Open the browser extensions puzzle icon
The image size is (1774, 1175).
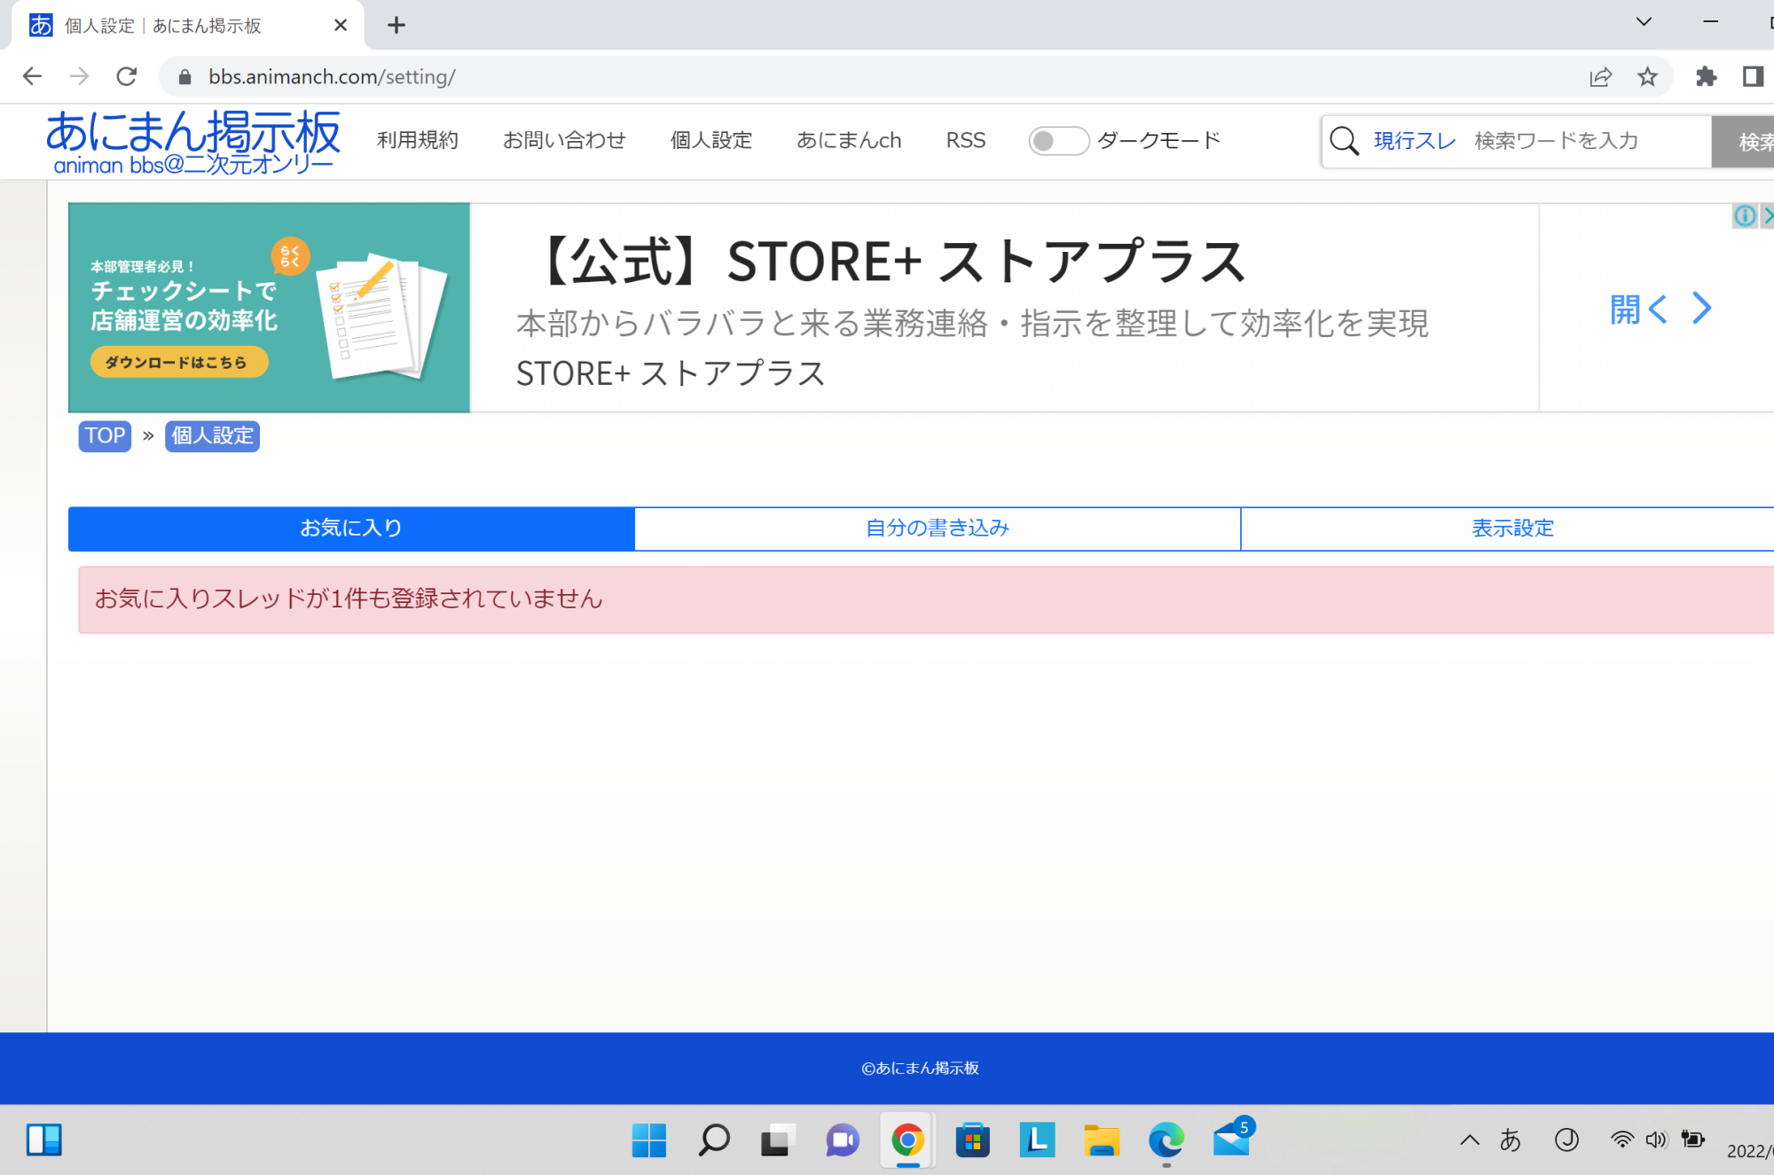click(x=1706, y=77)
